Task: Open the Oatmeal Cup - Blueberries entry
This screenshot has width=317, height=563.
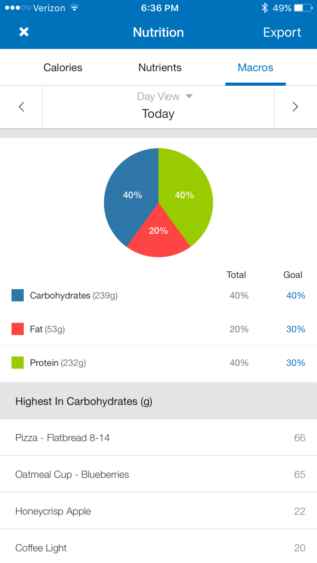Action: 158,474
